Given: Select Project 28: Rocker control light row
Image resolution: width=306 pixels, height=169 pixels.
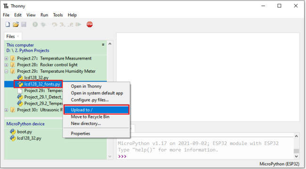Looking at the screenshot, I should [56, 65].
